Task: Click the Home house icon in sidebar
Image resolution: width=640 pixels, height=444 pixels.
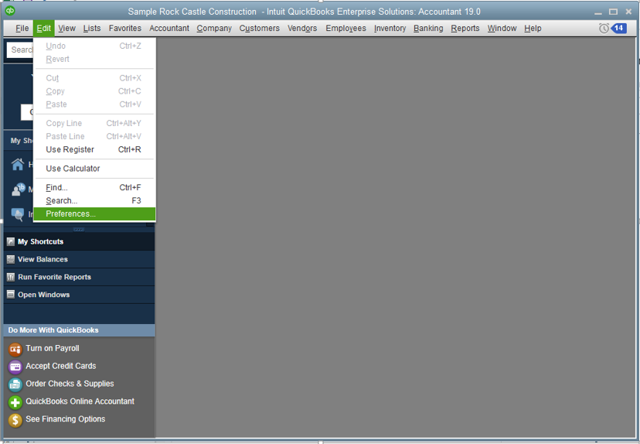Action: click(18, 164)
